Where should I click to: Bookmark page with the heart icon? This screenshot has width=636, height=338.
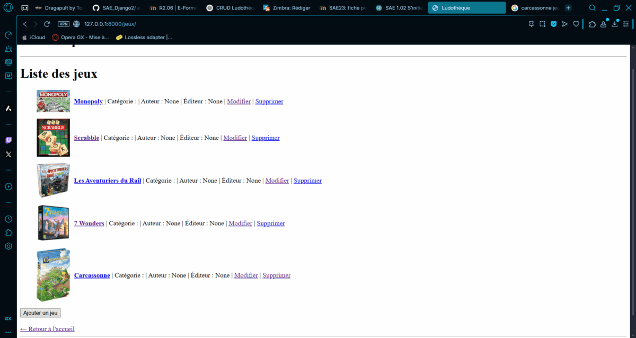pos(576,24)
